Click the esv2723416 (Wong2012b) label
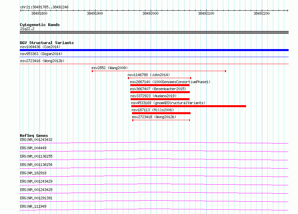Screen dimensions: 298x214 click(x=42, y=61)
